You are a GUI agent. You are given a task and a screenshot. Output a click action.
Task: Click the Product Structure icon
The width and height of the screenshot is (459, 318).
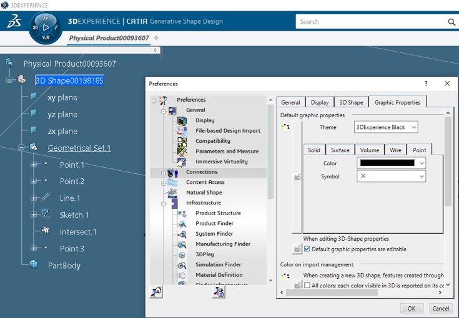pyautogui.click(x=182, y=214)
